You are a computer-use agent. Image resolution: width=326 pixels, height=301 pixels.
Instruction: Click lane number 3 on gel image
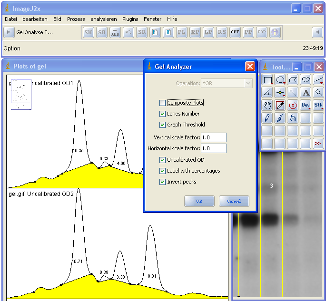(271, 186)
